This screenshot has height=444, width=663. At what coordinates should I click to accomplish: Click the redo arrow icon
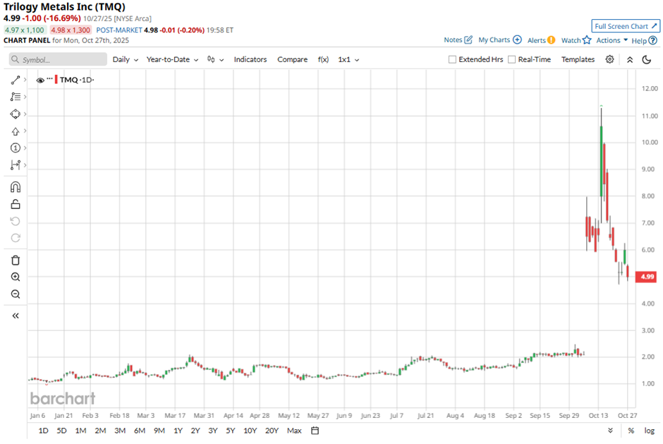point(16,238)
